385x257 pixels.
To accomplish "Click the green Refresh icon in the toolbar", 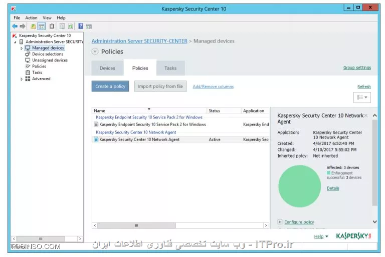I will [x=71, y=26].
